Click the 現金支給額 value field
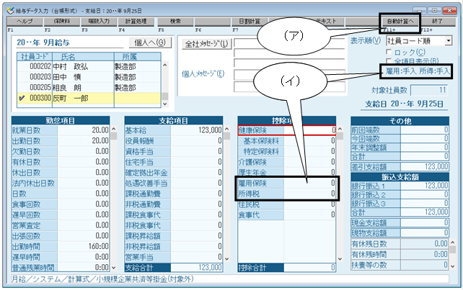Viewport: 463px width, 290px height. (425, 222)
